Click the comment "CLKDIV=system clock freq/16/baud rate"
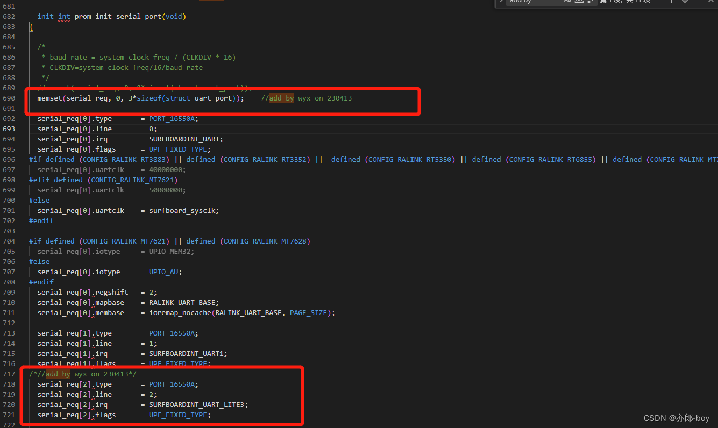This screenshot has height=428, width=718. click(126, 68)
